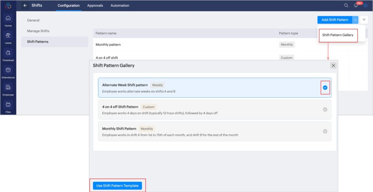Go to the Attendance icon

click(x=8, y=70)
